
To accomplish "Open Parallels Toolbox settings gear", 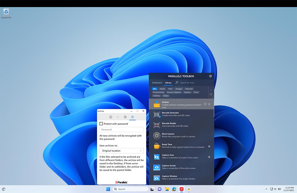I will [x=210, y=76].
